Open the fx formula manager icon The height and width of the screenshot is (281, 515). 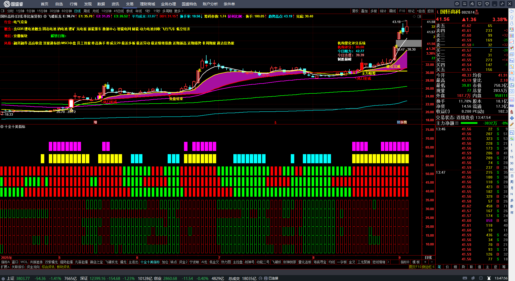click(x=472, y=4)
